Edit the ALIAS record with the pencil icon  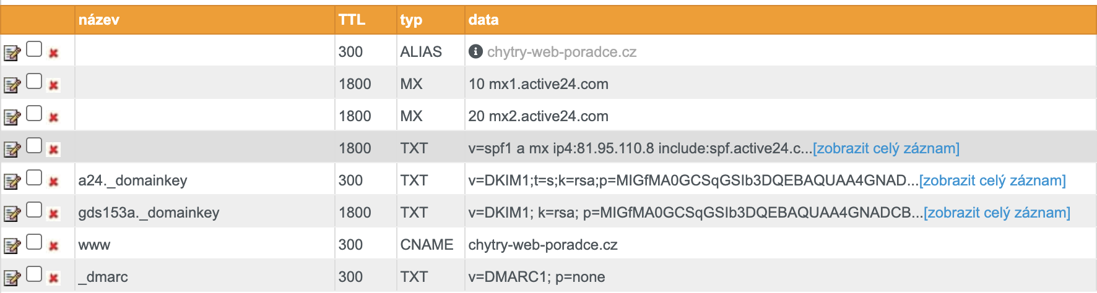click(x=12, y=53)
